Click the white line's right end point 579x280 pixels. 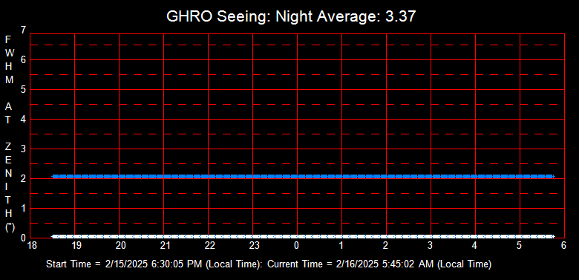point(553,236)
